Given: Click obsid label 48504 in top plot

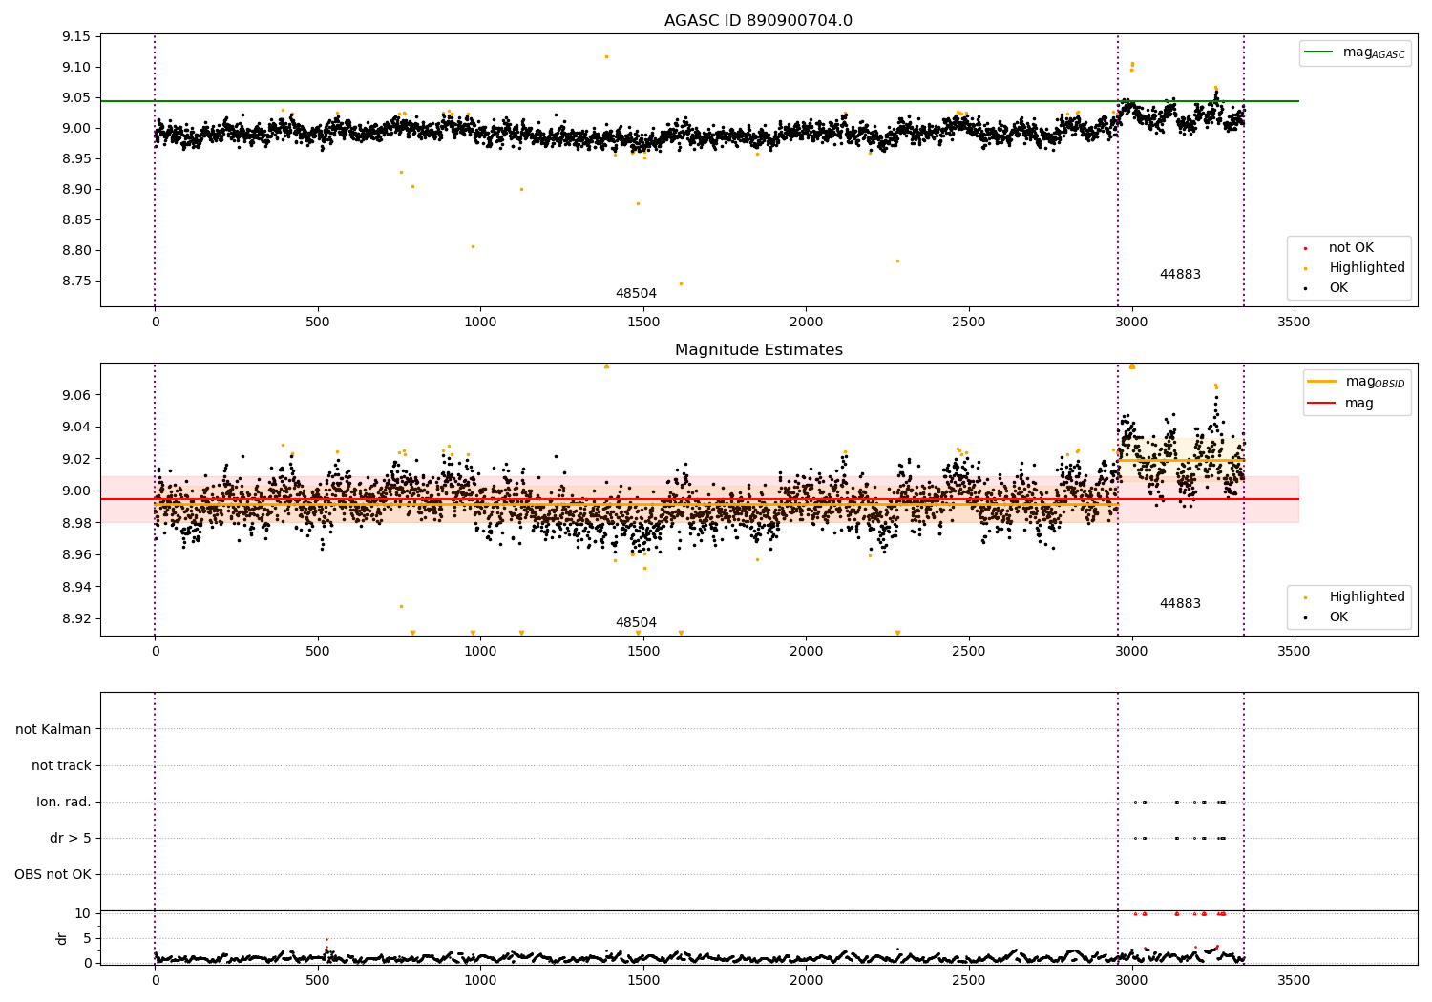Looking at the screenshot, I should tap(636, 294).
